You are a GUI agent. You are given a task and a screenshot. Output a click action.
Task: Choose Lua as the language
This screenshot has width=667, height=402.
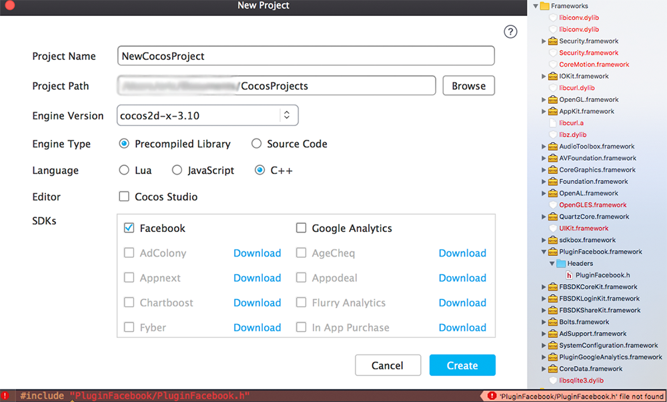124,171
